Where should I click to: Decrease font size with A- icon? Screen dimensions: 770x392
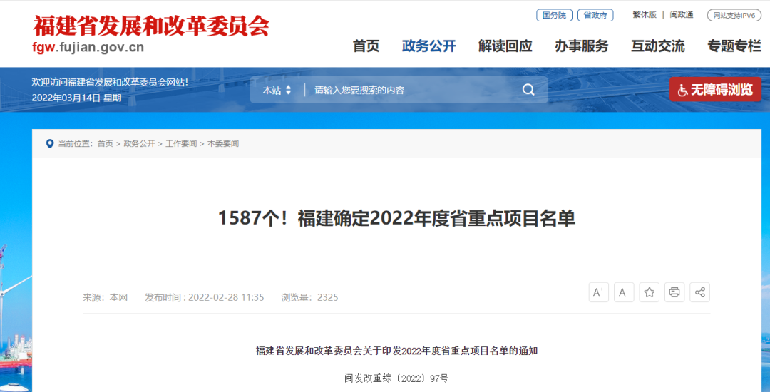click(624, 292)
